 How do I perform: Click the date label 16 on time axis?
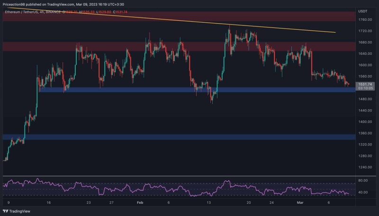click(49, 202)
